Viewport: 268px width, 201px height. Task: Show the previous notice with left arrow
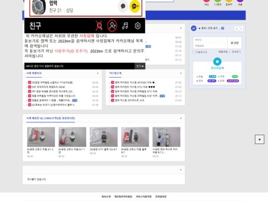[x=236, y=28]
